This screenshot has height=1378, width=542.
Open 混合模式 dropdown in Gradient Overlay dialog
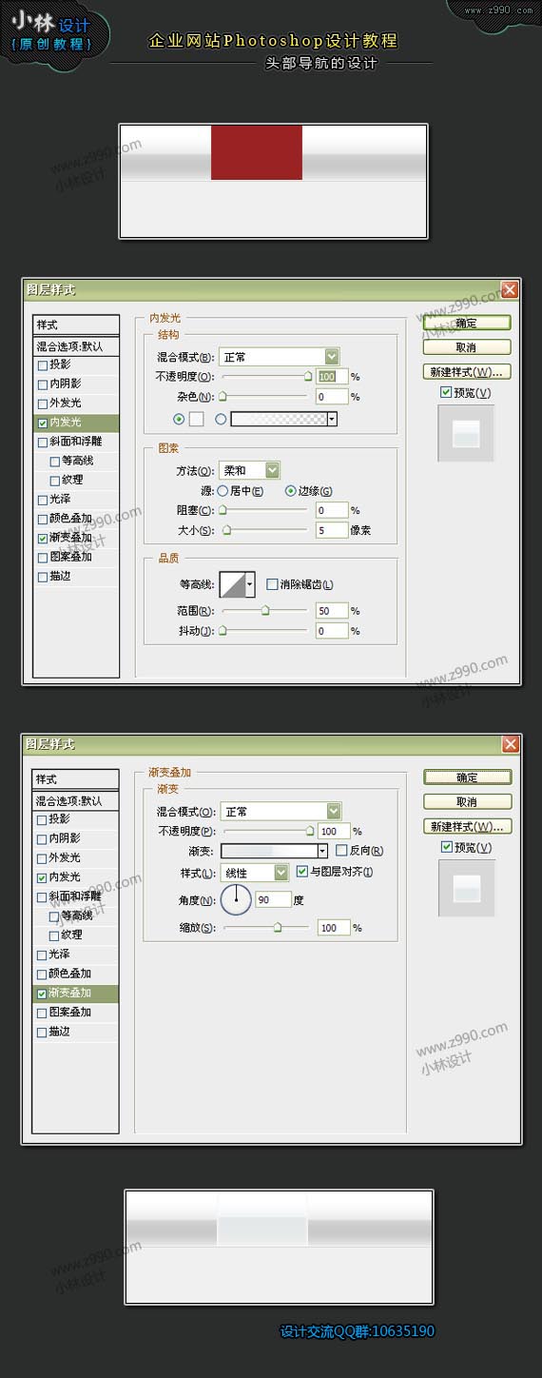pyautogui.click(x=280, y=812)
